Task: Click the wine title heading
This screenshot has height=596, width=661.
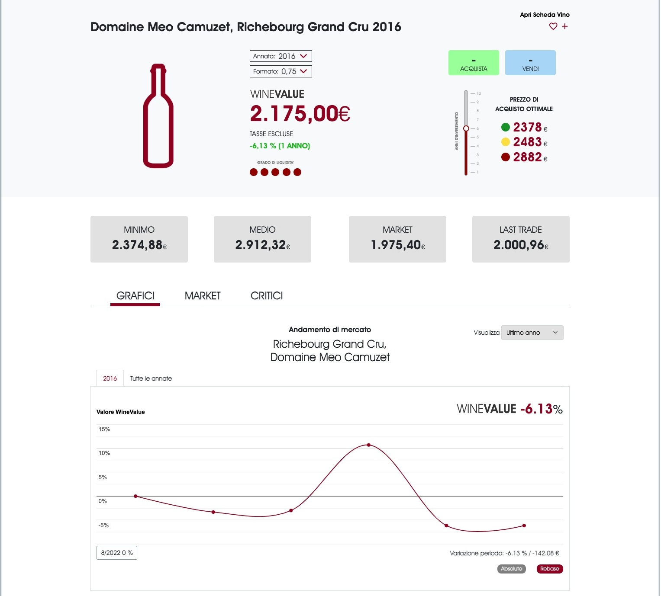Action: pos(245,27)
